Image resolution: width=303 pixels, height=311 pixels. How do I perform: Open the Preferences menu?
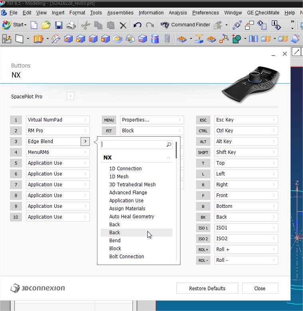[x=206, y=13]
